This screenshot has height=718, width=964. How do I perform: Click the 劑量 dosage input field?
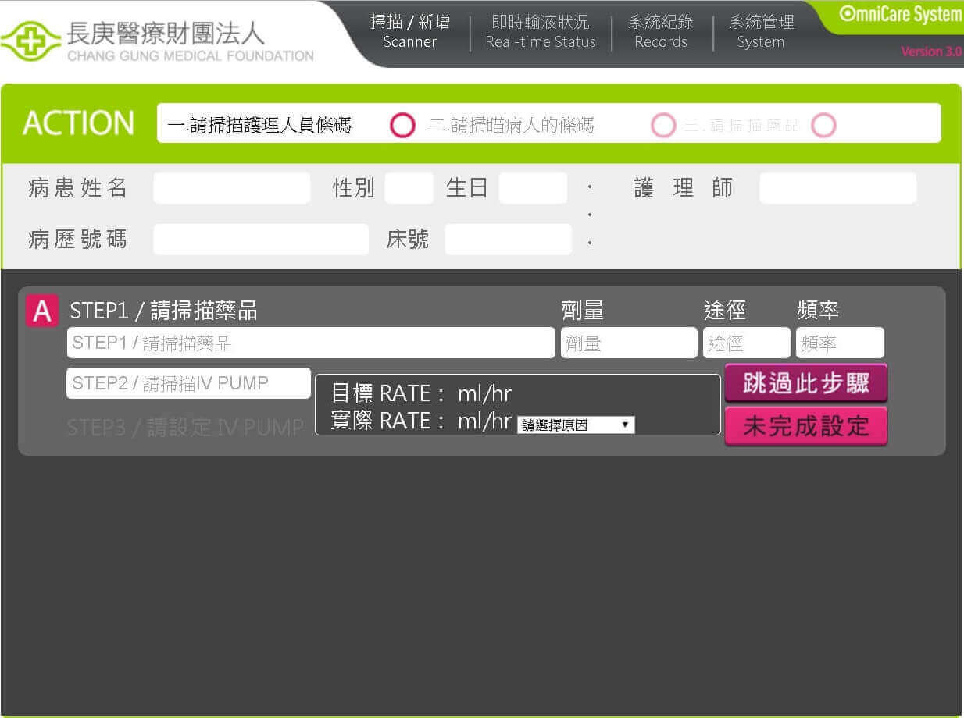[628, 343]
